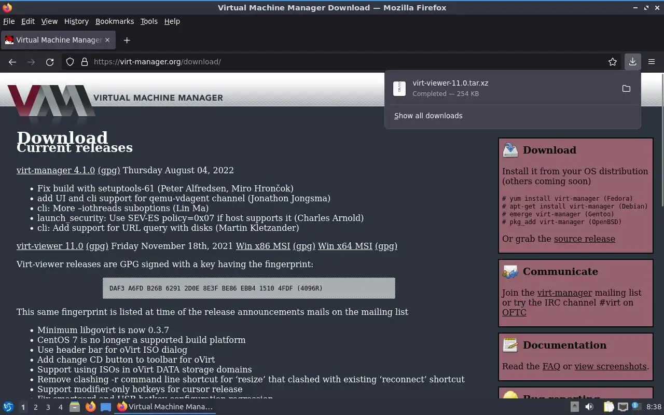The image size is (664, 415).
Task: Click the virt-viewer-11.0.tar.xz download entry
Action: (x=513, y=88)
